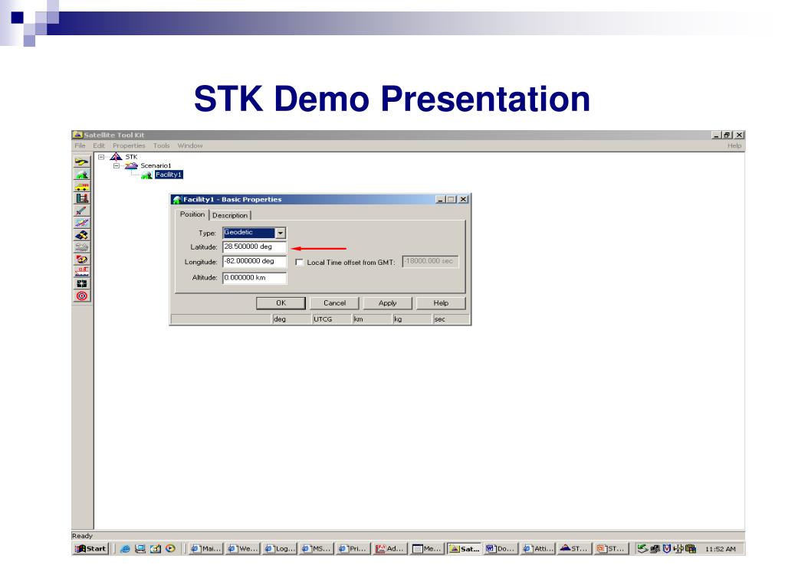This screenshot has height=588, width=785.
Task: Open the Edit menu
Action: [99, 146]
